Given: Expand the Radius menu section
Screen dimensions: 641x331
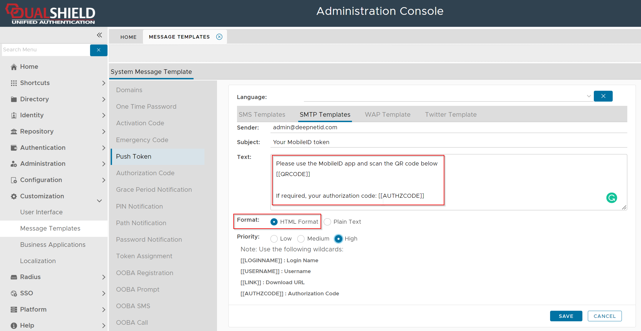Looking at the screenshot, I should 103,277.
